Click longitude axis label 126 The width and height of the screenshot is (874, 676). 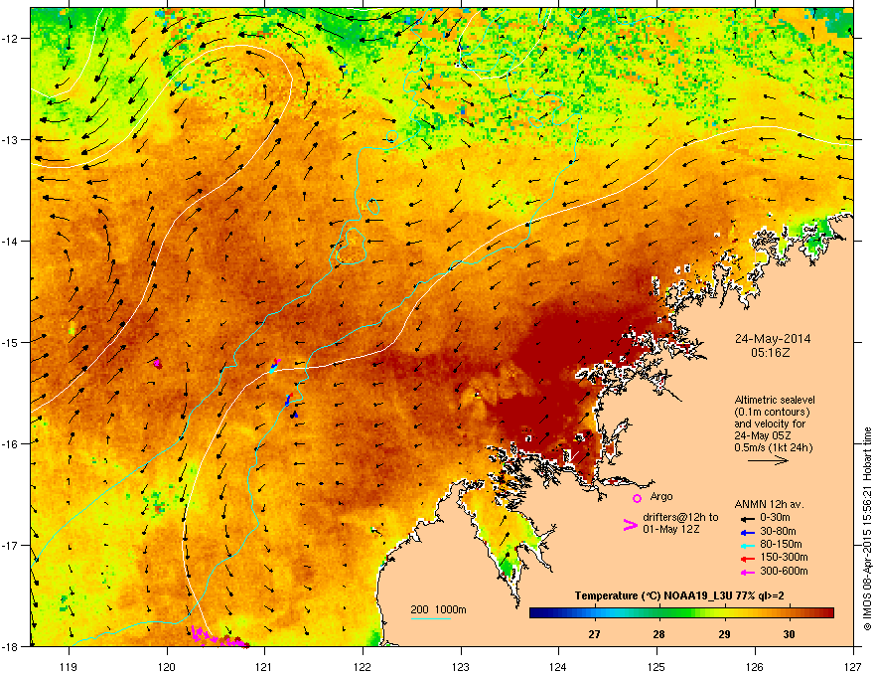coord(755,666)
